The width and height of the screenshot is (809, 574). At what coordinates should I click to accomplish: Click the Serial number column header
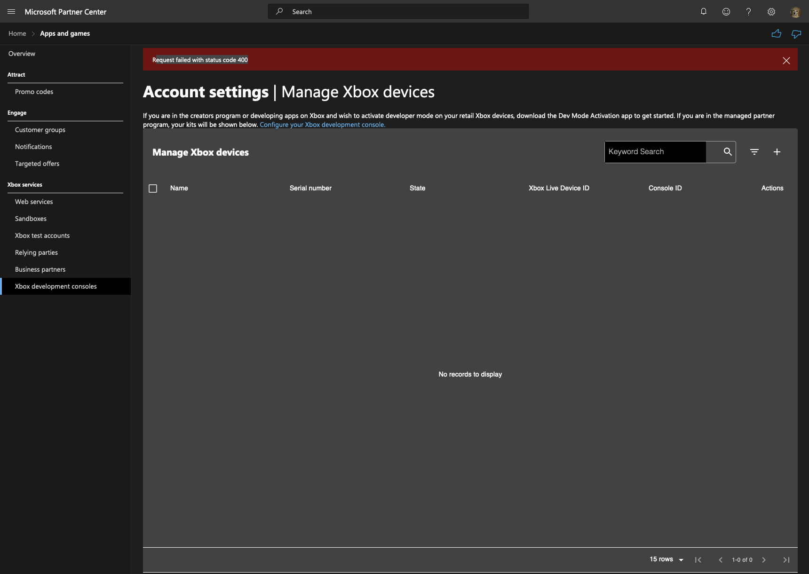pyautogui.click(x=310, y=188)
